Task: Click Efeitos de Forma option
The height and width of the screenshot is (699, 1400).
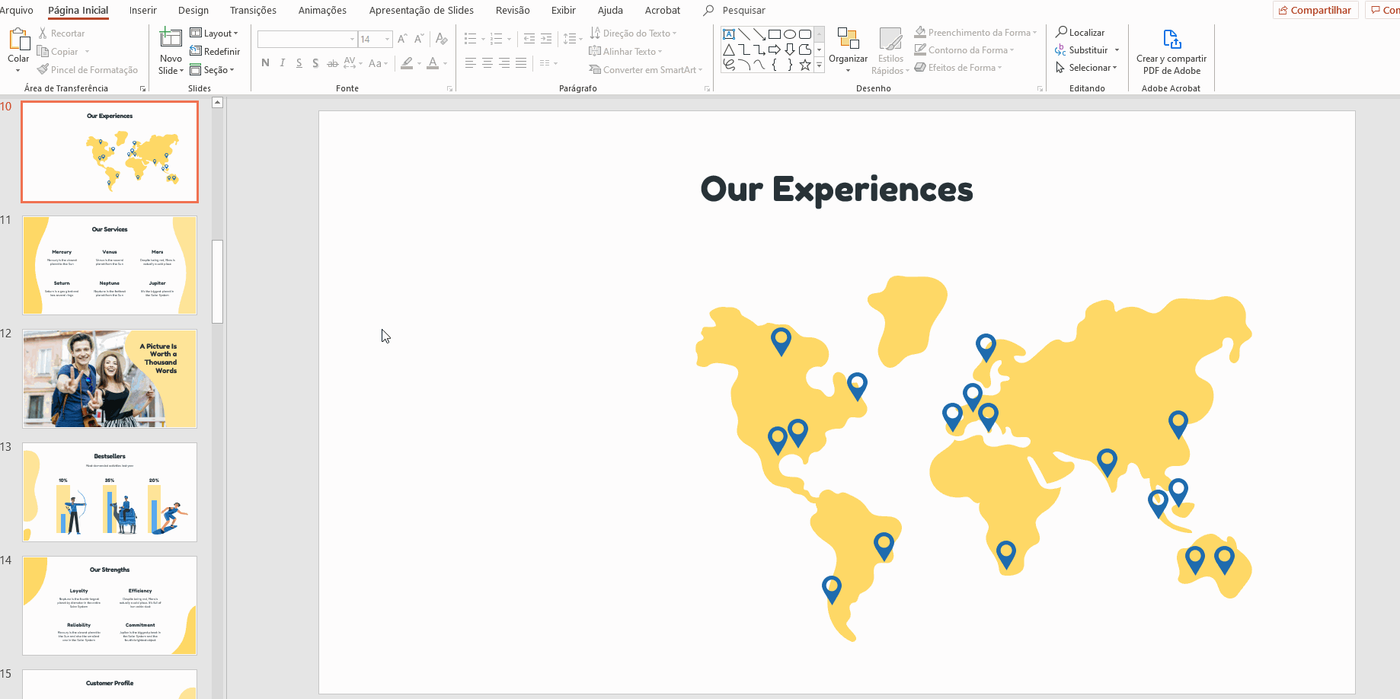Action: 958,68
